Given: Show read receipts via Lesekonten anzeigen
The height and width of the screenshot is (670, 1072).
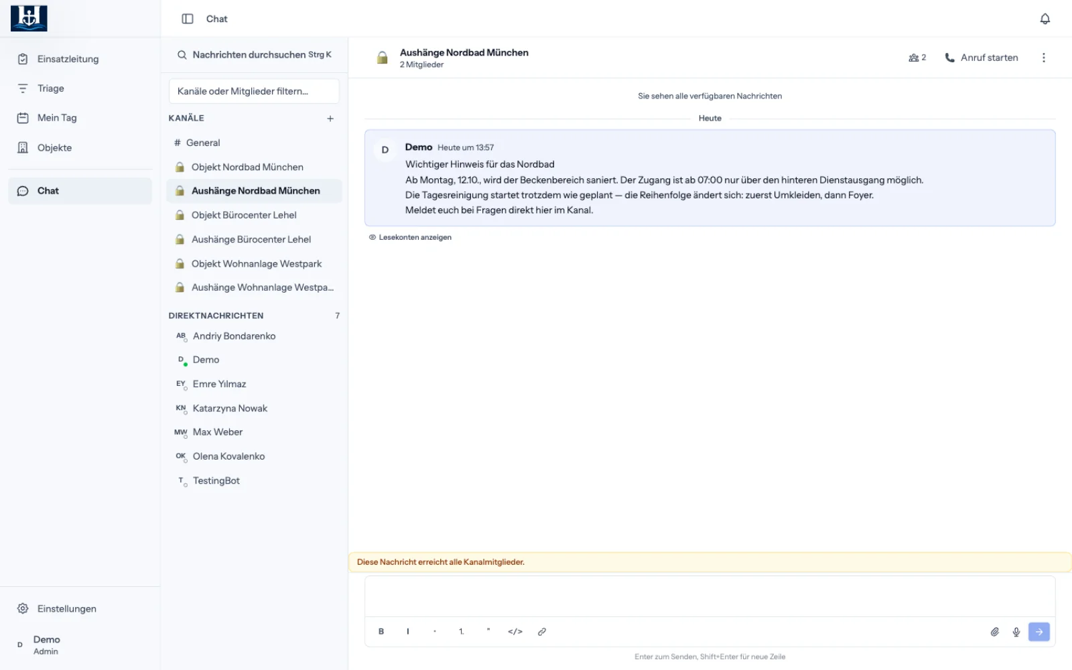Looking at the screenshot, I should click(410, 237).
